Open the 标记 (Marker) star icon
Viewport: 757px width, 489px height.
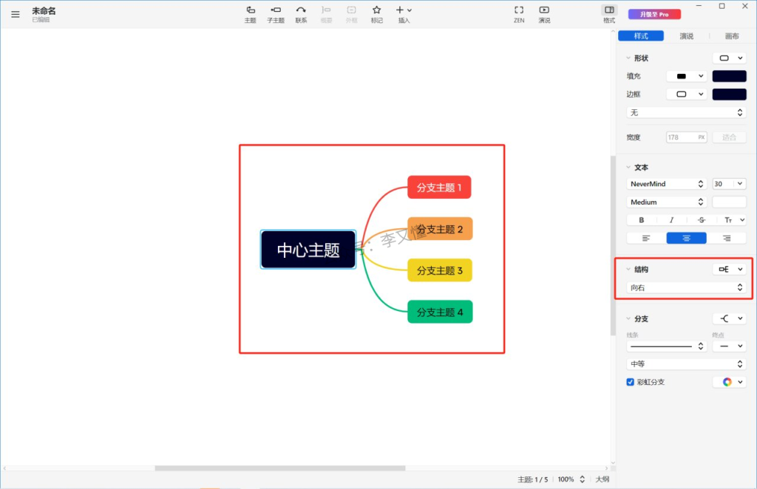click(376, 14)
